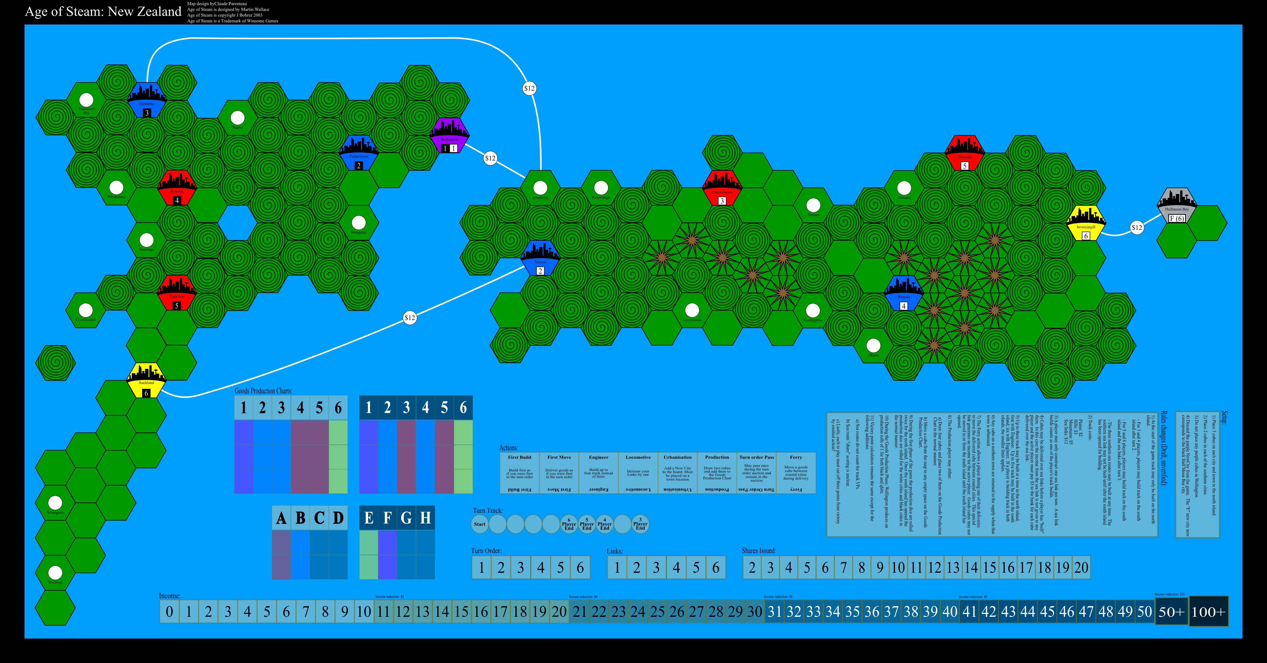1267x663 pixels.
Task: Select the yellow Invercargill city icon
Action: 1085,223
